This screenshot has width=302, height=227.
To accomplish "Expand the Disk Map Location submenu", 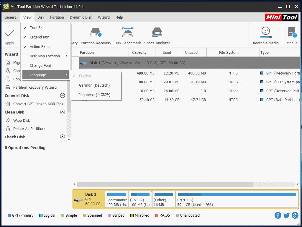I will click(45, 56).
